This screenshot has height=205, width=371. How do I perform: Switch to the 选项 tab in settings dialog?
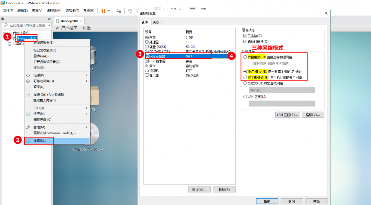156,23
